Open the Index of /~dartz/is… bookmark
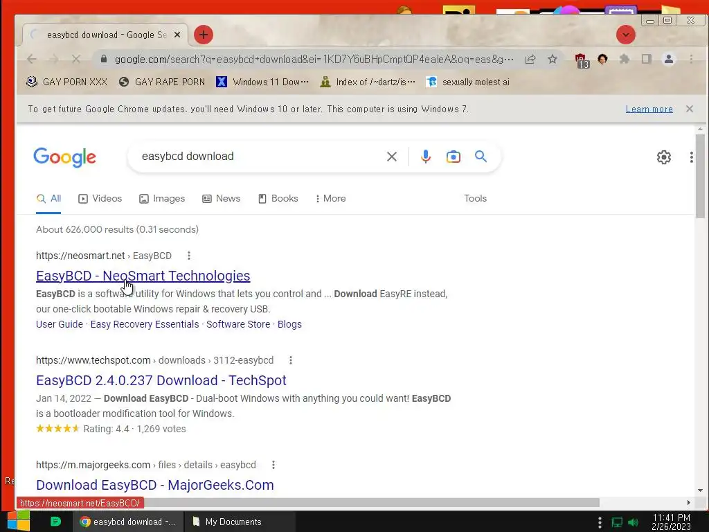The width and height of the screenshot is (709, 532). click(x=367, y=82)
